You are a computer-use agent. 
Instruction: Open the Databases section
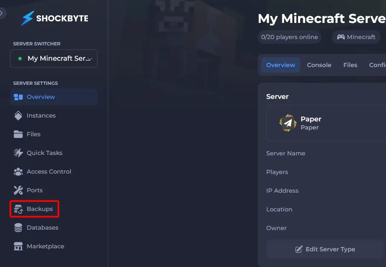(54, 228)
